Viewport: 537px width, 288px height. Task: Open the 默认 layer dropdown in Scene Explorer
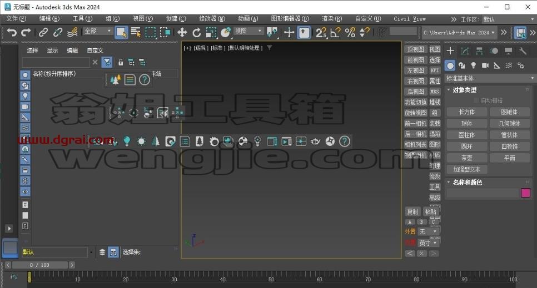click(x=58, y=252)
